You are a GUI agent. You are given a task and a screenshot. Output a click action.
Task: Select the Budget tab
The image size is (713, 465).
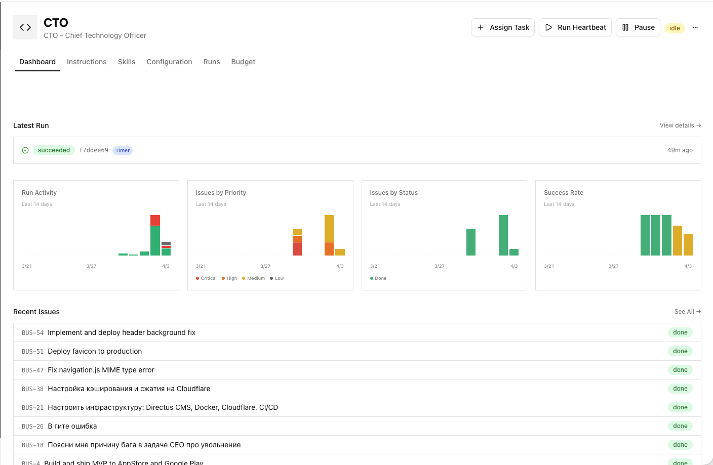point(243,62)
